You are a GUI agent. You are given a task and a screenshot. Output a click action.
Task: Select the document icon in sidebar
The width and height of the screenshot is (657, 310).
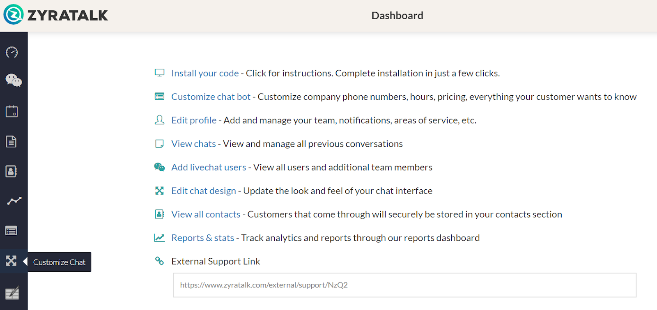11,142
